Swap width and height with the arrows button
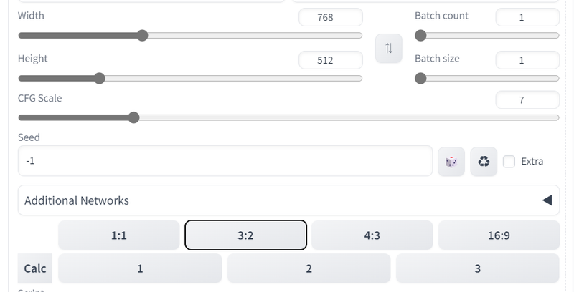This screenshot has width=574, height=292. (389, 48)
